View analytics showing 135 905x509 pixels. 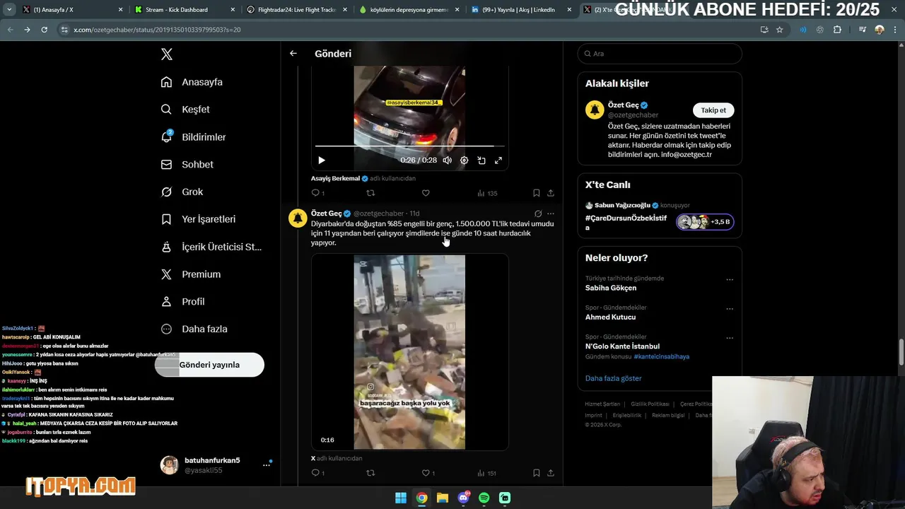click(487, 193)
